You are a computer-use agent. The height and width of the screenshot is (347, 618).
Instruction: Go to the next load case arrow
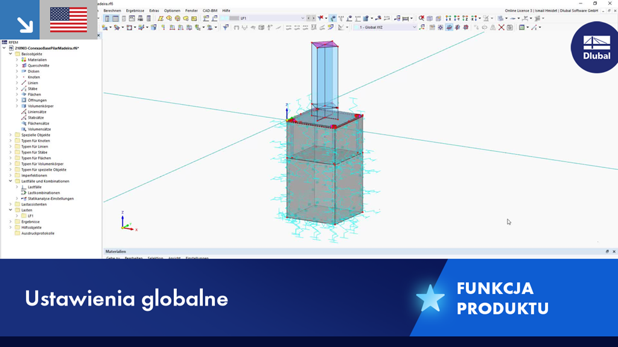click(x=314, y=18)
